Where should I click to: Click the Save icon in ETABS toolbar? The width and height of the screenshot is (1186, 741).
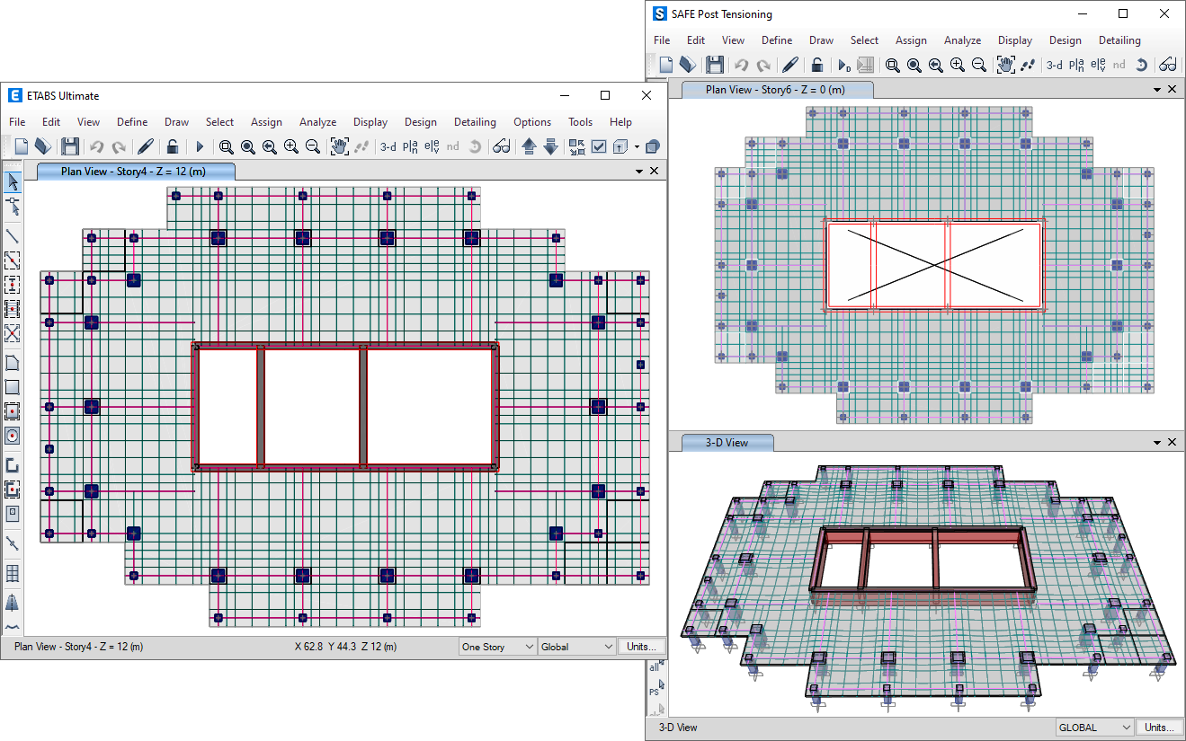point(70,146)
